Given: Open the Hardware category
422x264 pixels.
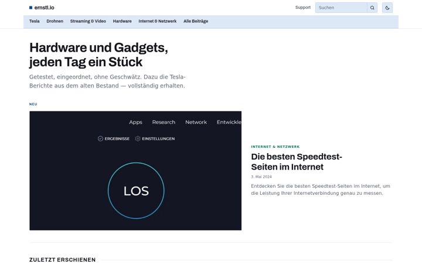Looking at the screenshot, I should (122, 21).
